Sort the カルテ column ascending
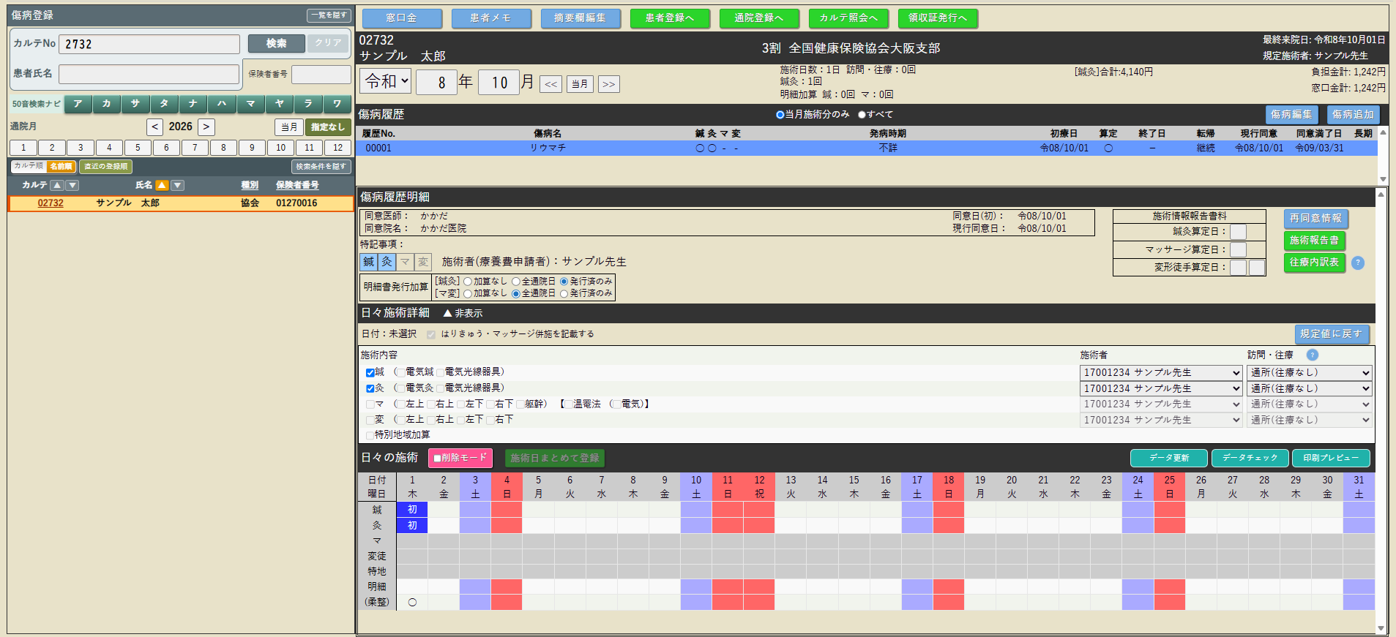1396x637 pixels. pos(57,186)
